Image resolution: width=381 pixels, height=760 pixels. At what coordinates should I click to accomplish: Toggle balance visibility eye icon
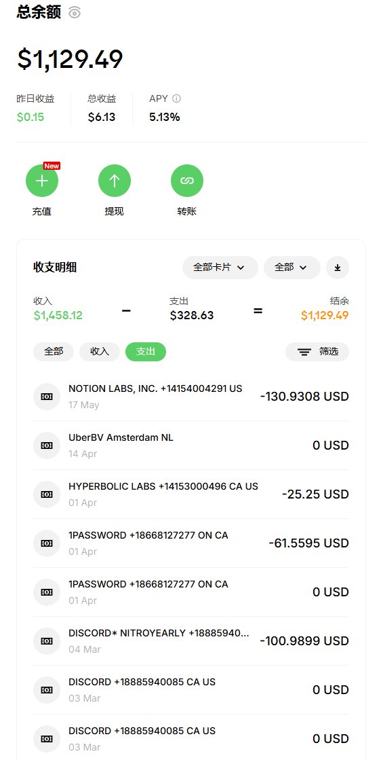[75, 13]
